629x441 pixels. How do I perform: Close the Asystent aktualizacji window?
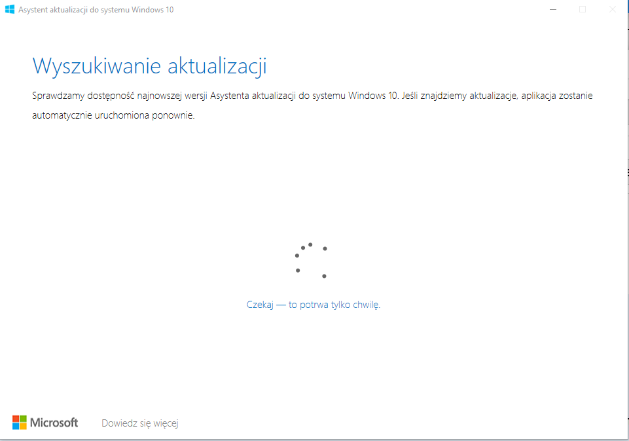click(x=612, y=9)
